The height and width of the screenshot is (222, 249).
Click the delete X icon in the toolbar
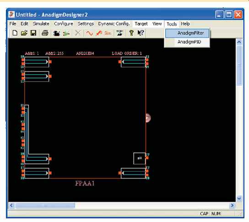[78, 33]
